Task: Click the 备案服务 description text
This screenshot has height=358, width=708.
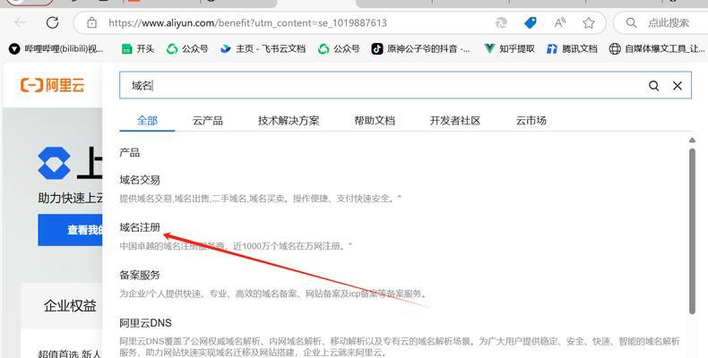Action: [272, 294]
